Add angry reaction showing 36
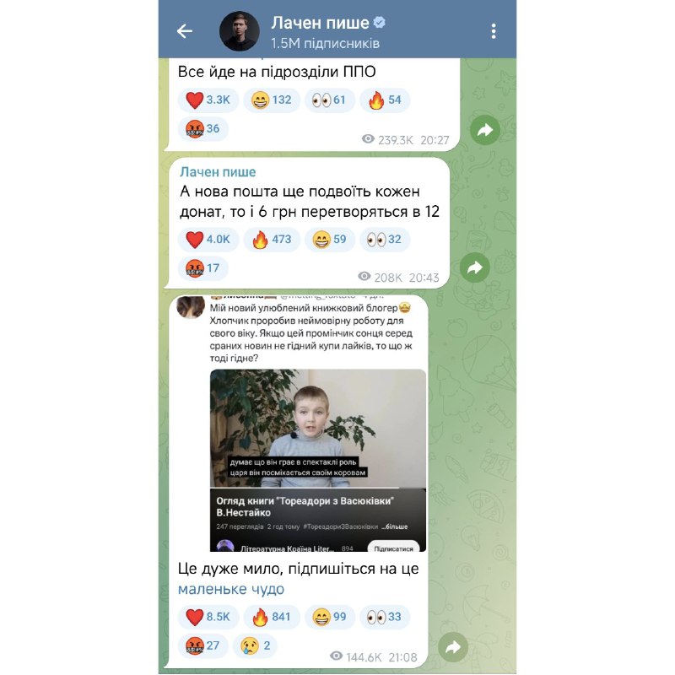The height and width of the screenshot is (675, 675). point(202,129)
